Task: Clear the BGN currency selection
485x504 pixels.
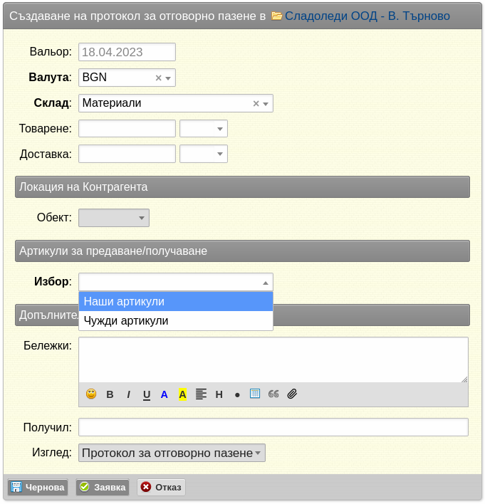Action: 158,78
